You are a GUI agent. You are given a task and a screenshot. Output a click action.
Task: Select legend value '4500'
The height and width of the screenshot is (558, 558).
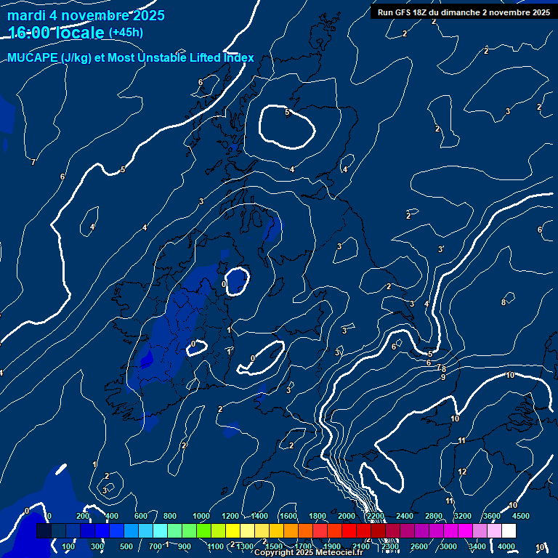pyautogui.click(x=521, y=516)
